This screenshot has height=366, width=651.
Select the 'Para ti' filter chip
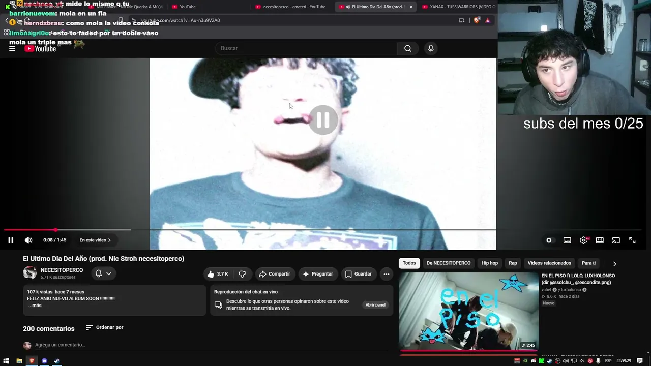(x=588, y=263)
